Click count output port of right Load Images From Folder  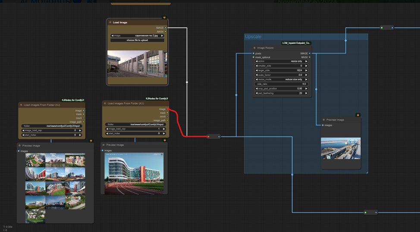pyautogui.click(x=167, y=117)
